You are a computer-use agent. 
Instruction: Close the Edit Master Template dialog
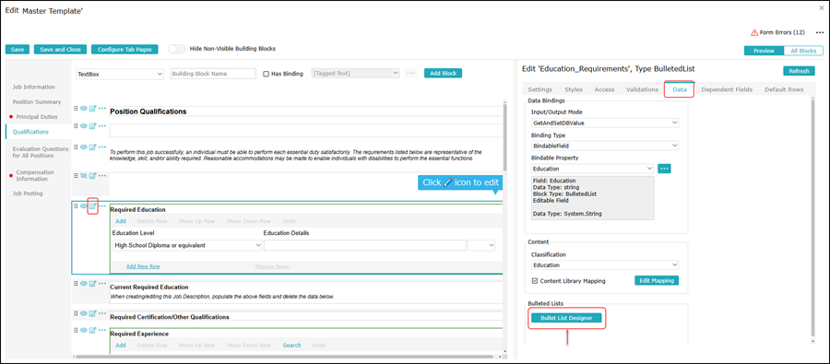click(821, 8)
